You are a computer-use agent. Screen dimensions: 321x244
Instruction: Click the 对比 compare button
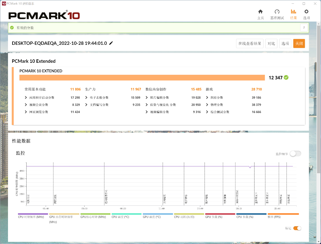271,43
